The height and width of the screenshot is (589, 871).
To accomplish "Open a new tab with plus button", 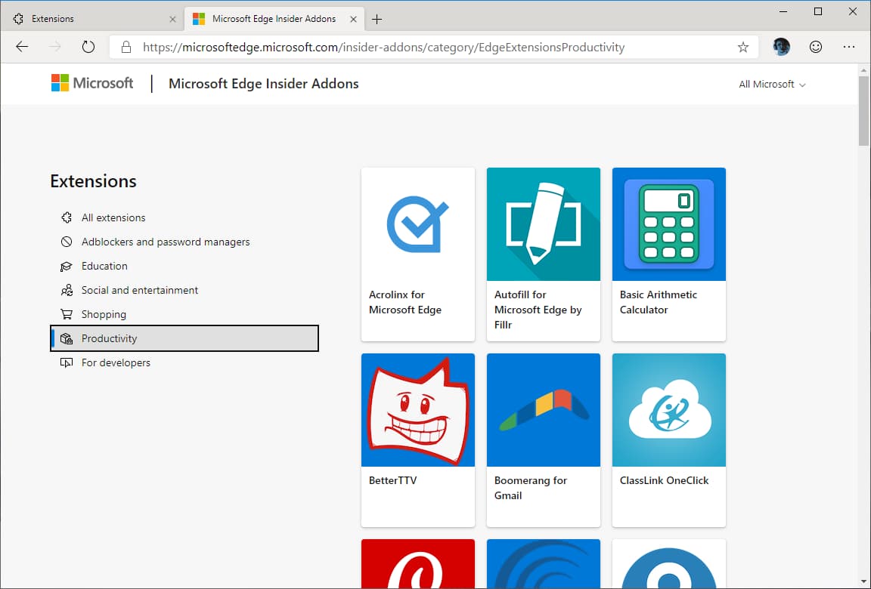I will (377, 19).
